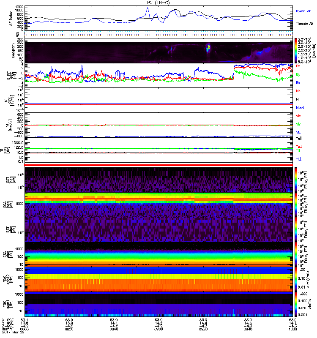317x338 pixels.
Task: Click the bright auroral spot in Keogram
Action: (208, 48)
